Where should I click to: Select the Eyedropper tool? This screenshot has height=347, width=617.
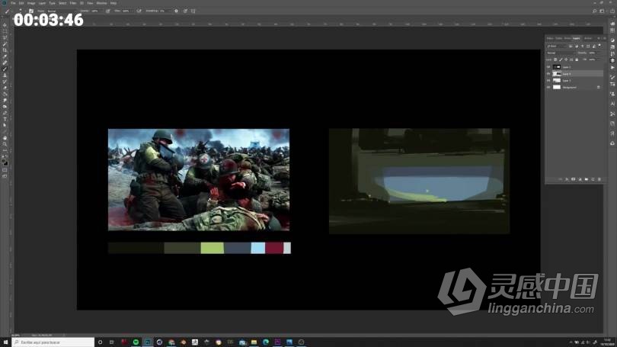5,56
